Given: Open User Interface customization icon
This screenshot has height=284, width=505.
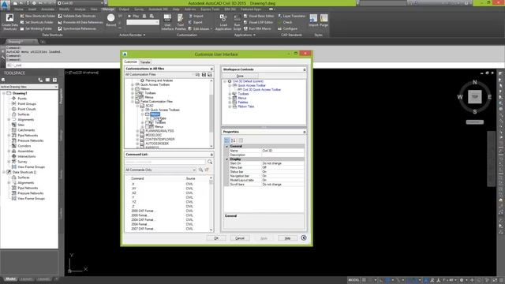Looking at the screenshot, I should 167,22.
